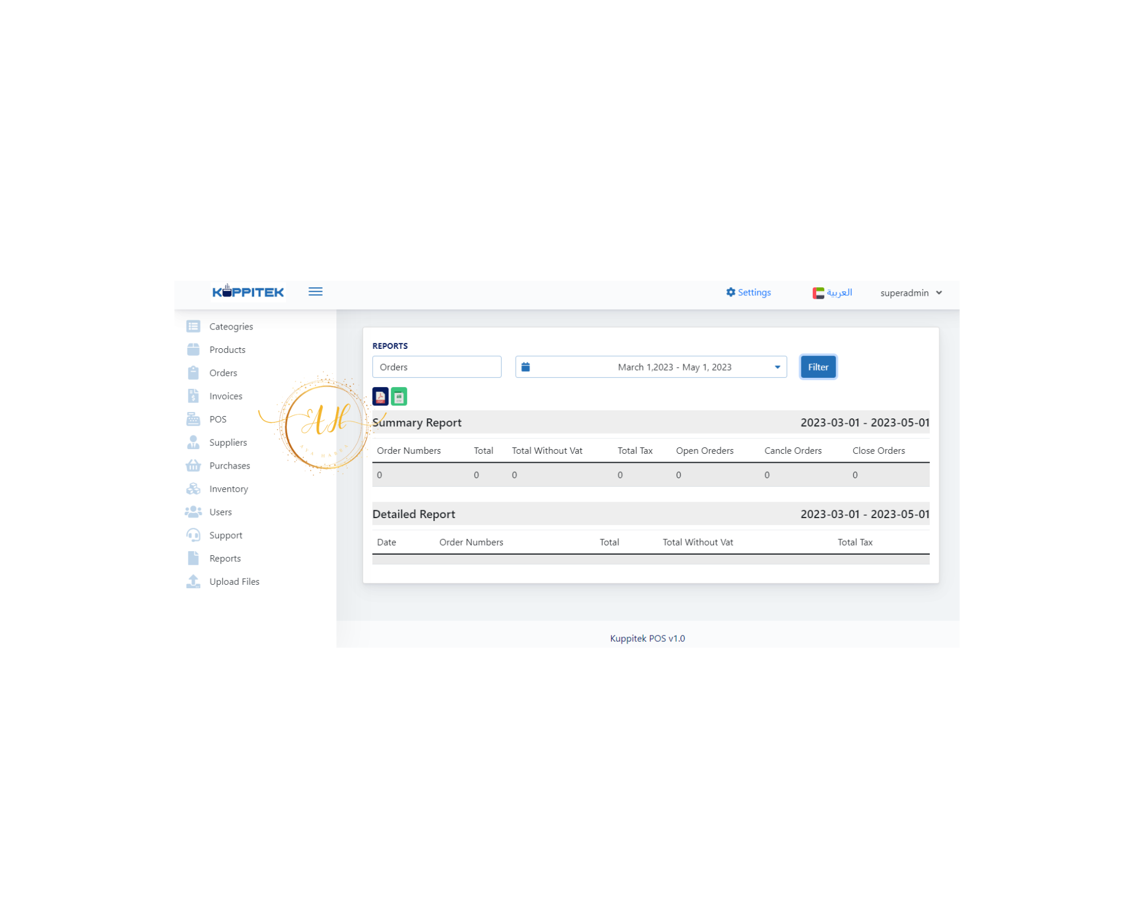Click the calendar icon in date field
The width and height of the screenshot is (1140, 912).
pyautogui.click(x=526, y=367)
